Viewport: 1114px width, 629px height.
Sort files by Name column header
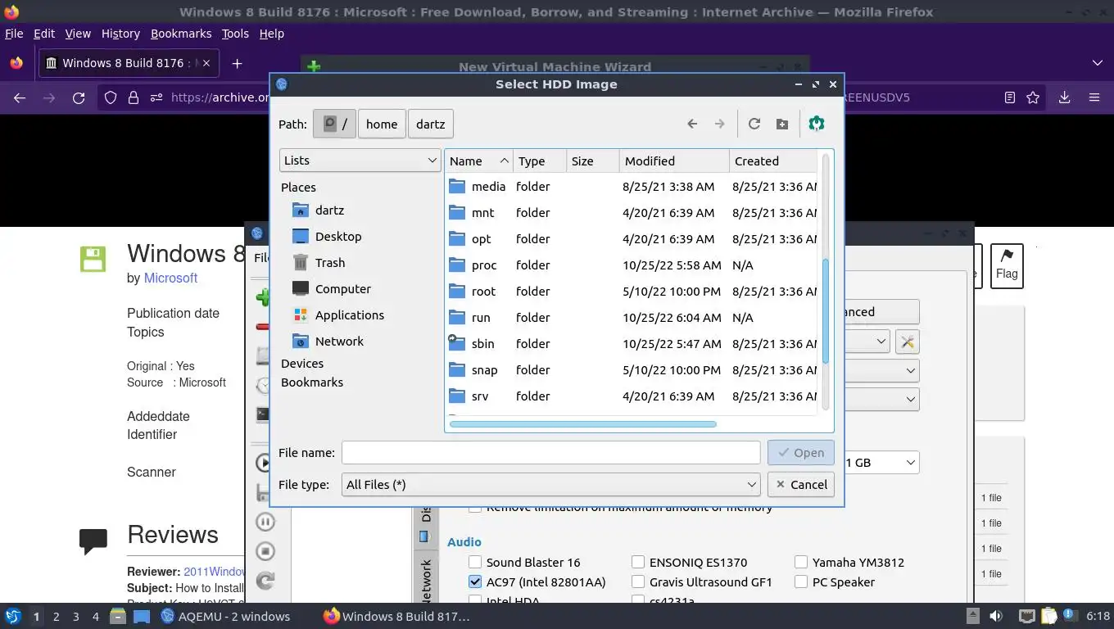coord(479,161)
